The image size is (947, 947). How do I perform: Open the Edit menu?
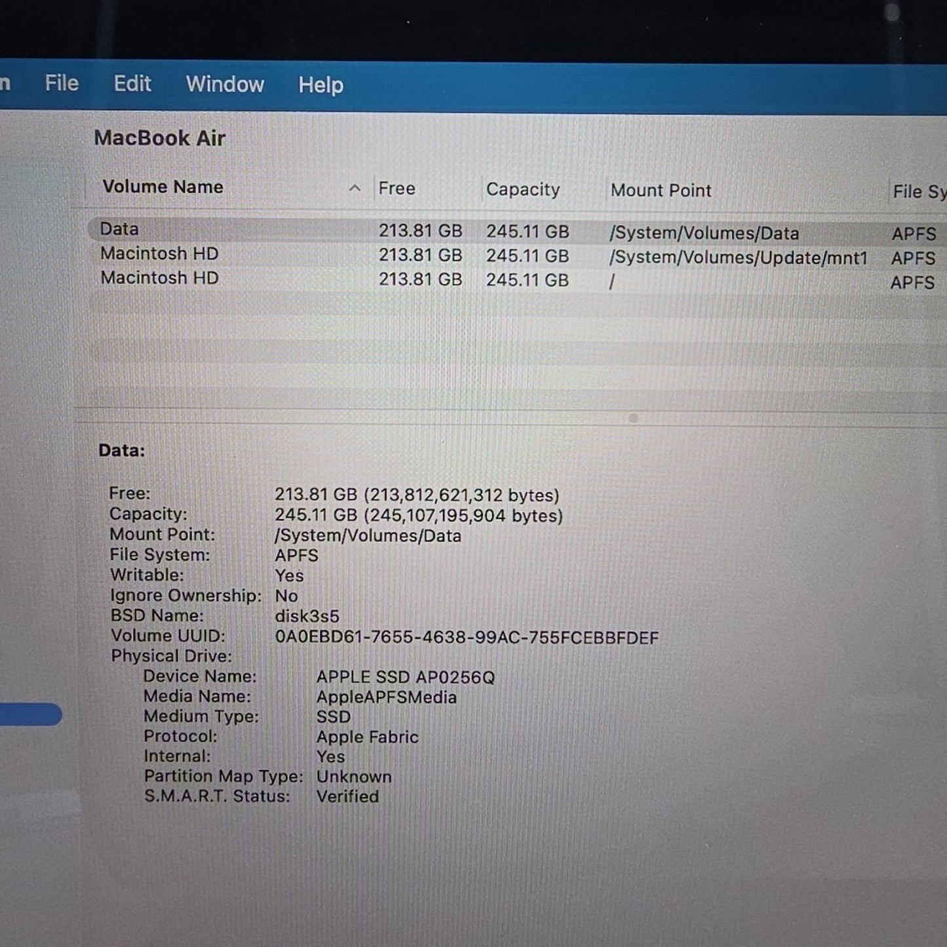coord(132,83)
